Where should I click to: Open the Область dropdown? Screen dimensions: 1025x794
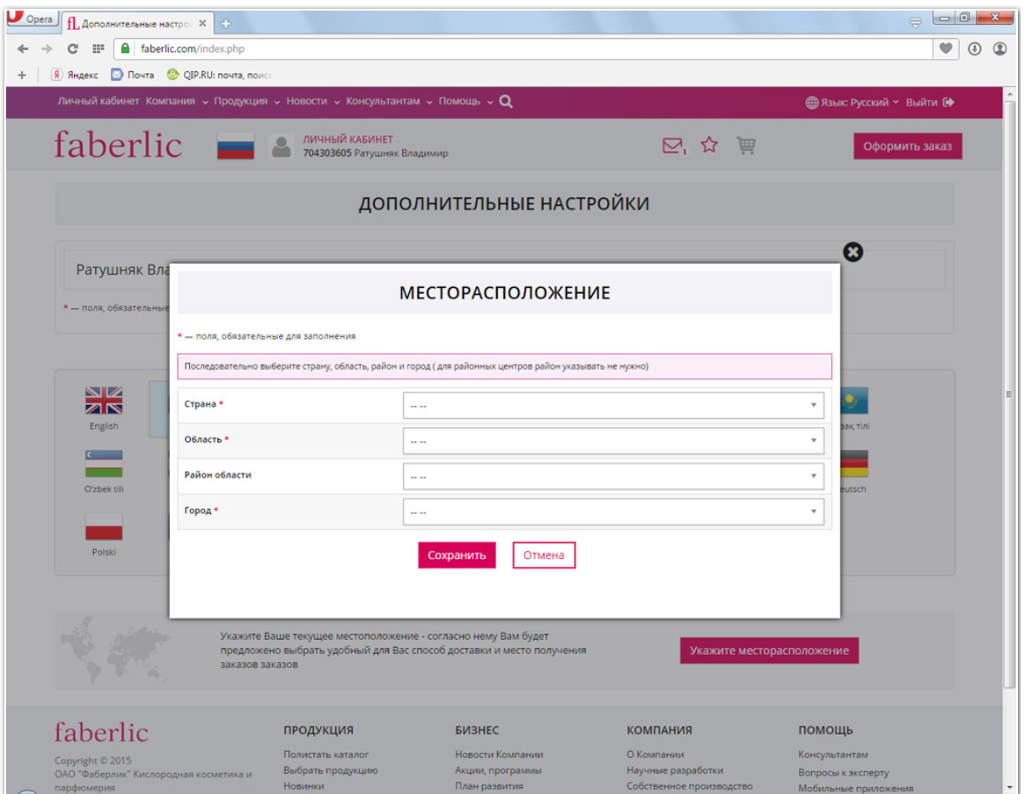tap(613, 441)
